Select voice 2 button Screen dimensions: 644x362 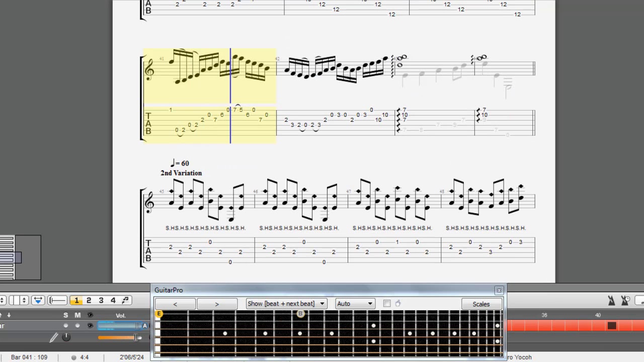point(89,300)
